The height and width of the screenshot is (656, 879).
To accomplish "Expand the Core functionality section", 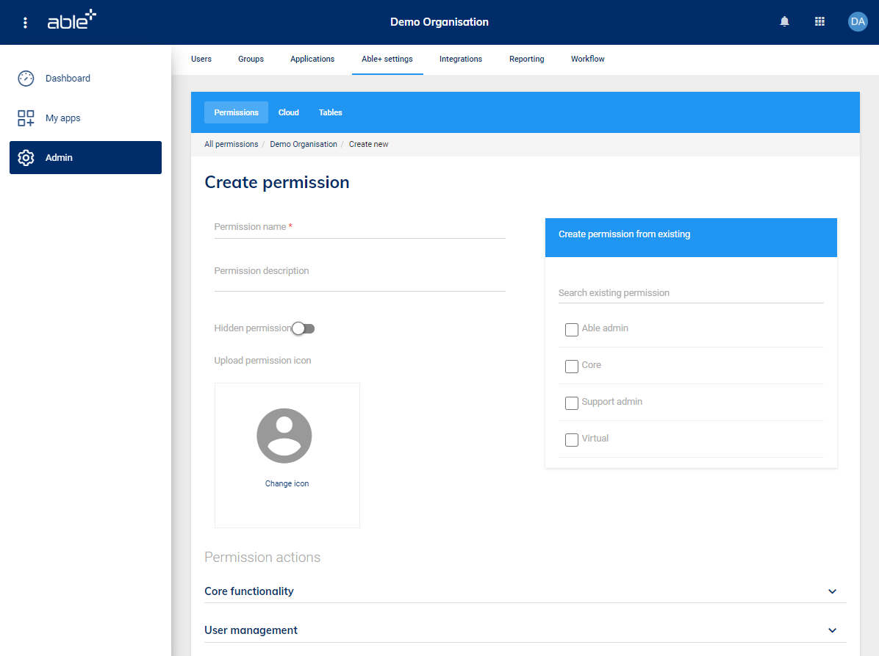I will [832, 591].
